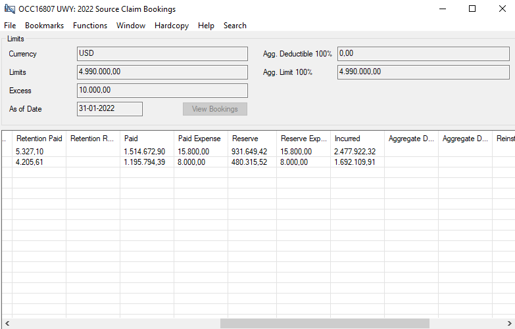Screen dimensions: 515x329
Task: Click the As of Date field
Action: coord(110,109)
